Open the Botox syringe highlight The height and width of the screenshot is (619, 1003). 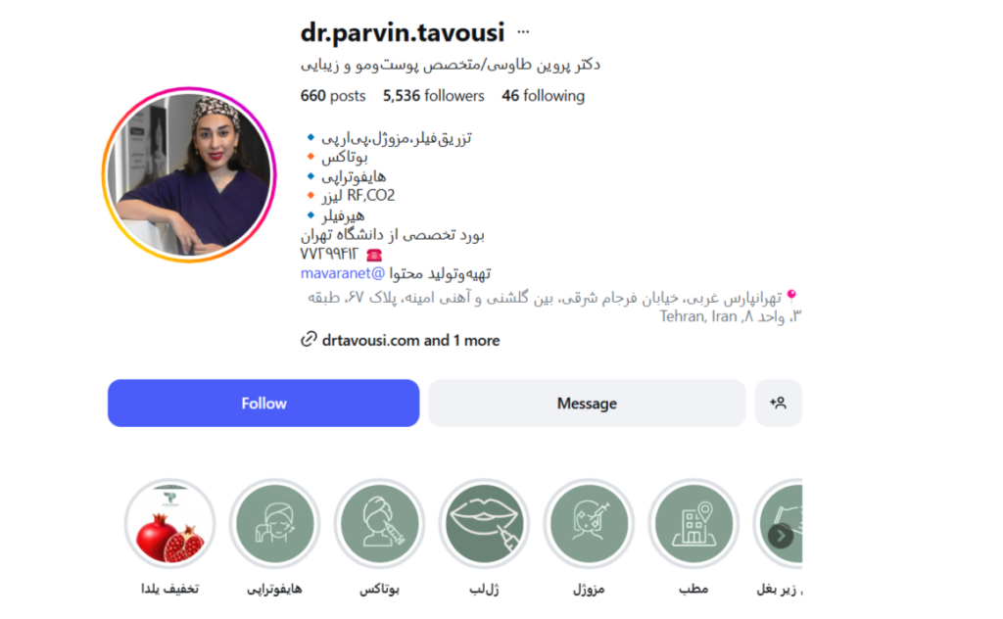379,524
